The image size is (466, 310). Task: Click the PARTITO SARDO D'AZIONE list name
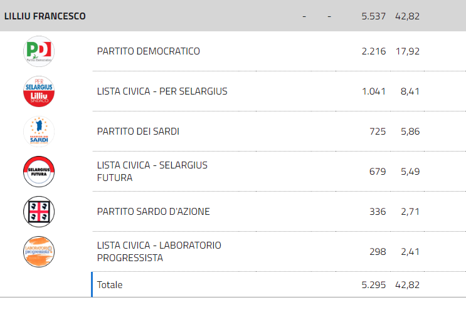[154, 212]
